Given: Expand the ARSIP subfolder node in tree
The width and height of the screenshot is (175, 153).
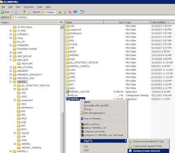Looking at the screenshot, I should (x=15, y=89).
